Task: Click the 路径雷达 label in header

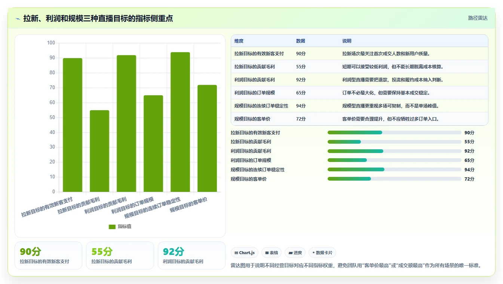Action: (x=478, y=18)
